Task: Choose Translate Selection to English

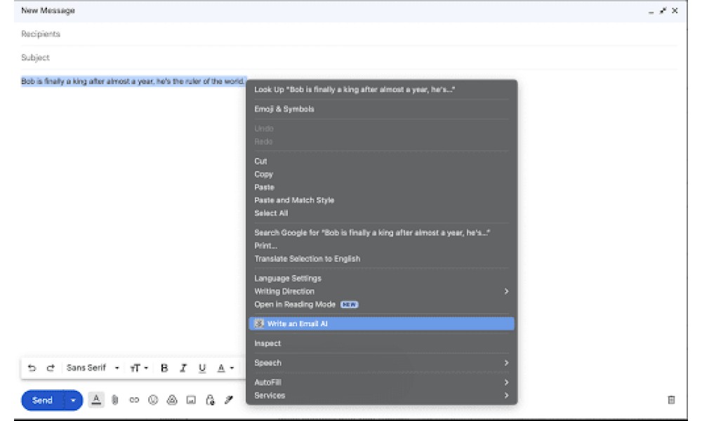Action: (307, 259)
